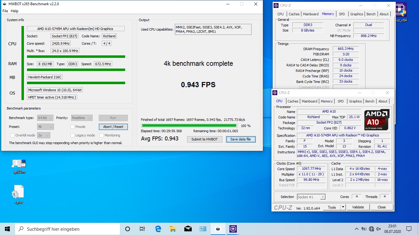Switch to Caches tab in lower CPU-Z
The image size is (419, 235).
(x=293, y=101)
